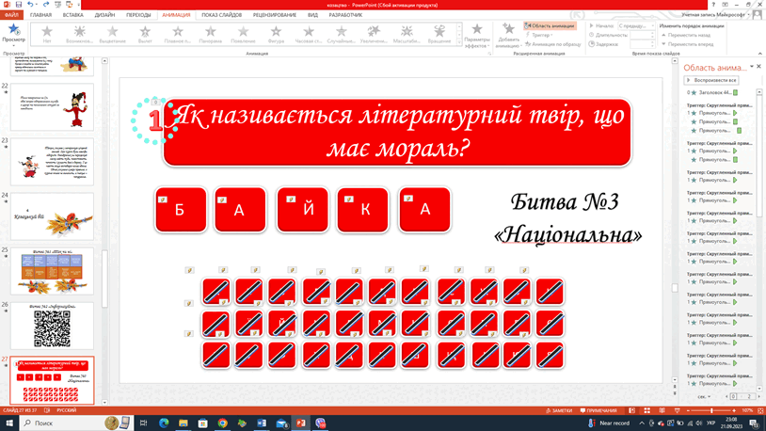766x431 pixels.
Task: Open the 'Разработчик' ribbon tab
Action: 345,15
